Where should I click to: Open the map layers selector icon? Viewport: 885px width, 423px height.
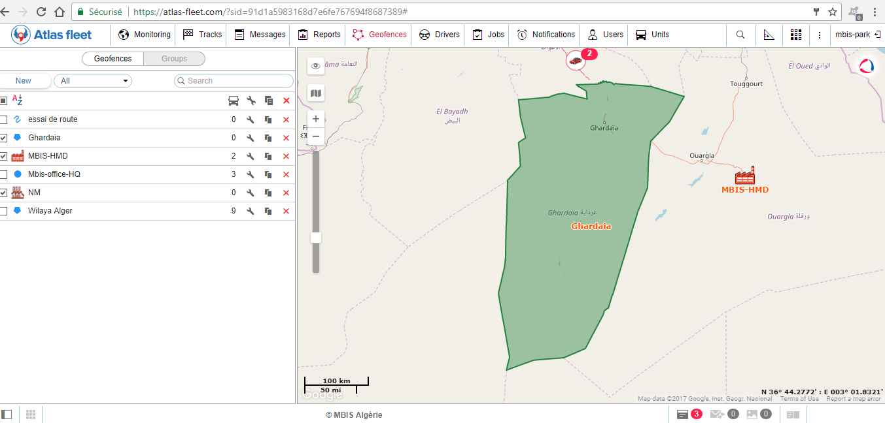point(316,93)
